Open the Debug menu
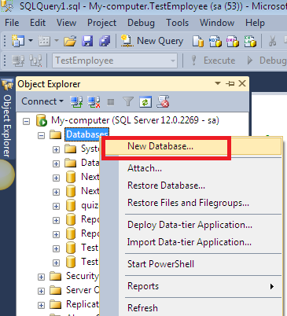The width and height of the screenshot is (287, 316). pyautogui.click(x=141, y=23)
